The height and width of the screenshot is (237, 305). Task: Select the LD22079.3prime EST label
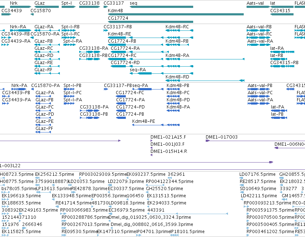tap(126, 182)
